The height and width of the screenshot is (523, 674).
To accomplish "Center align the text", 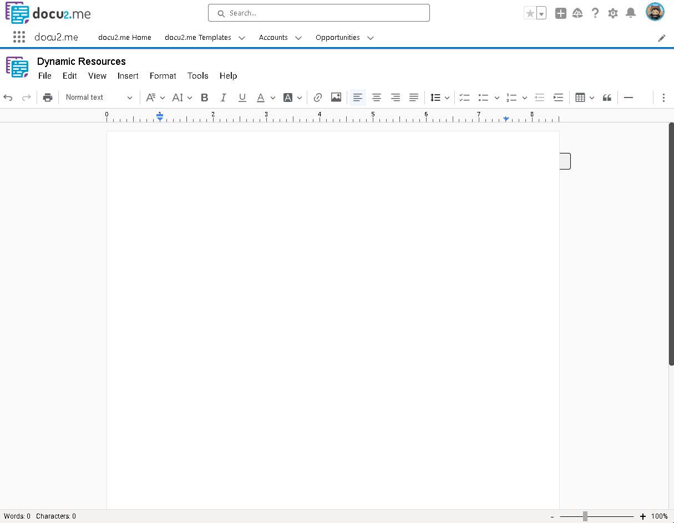I will (377, 98).
